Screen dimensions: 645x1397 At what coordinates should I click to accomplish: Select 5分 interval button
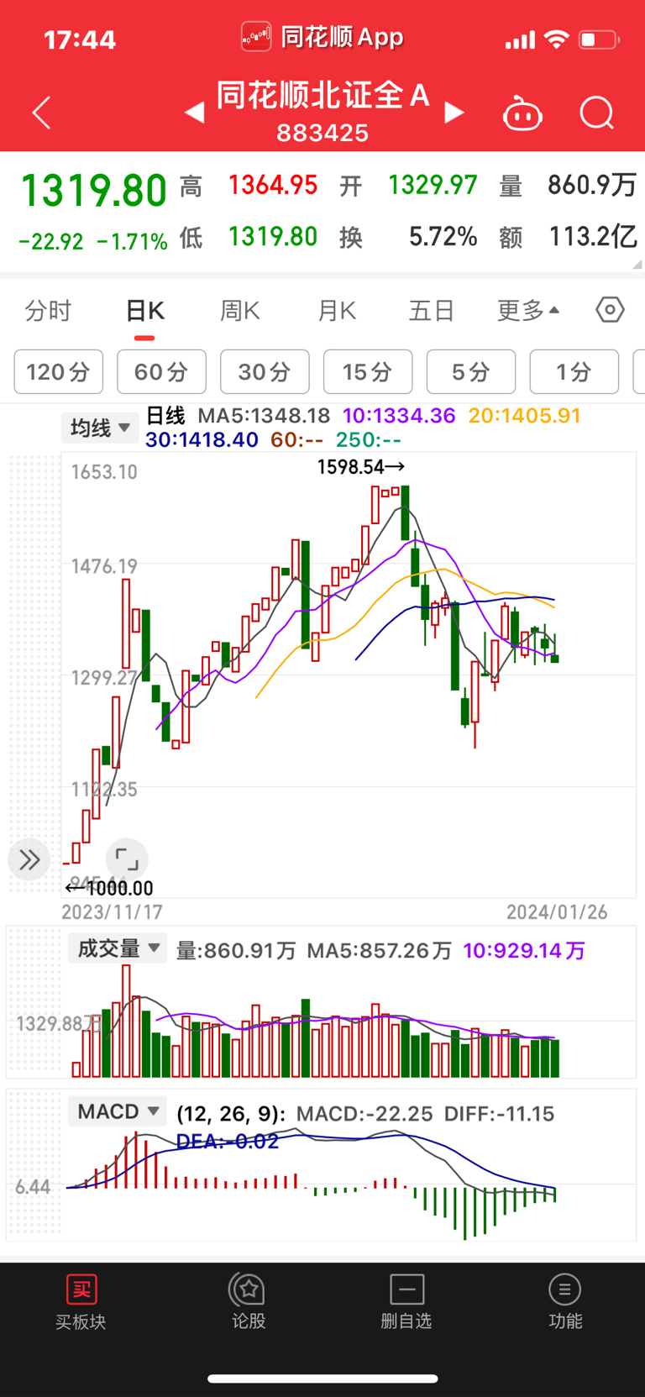coord(471,371)
